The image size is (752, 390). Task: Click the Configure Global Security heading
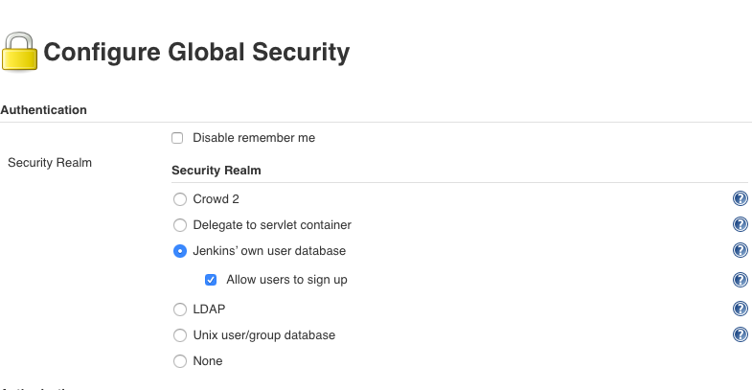[196, 52]
